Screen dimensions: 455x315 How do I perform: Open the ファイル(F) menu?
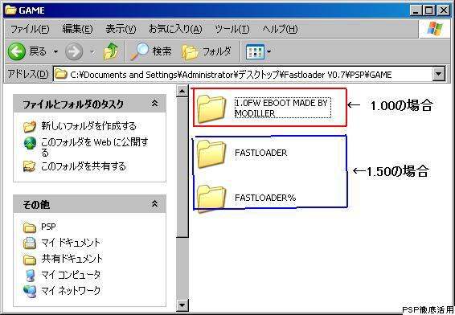pos(30,29)
